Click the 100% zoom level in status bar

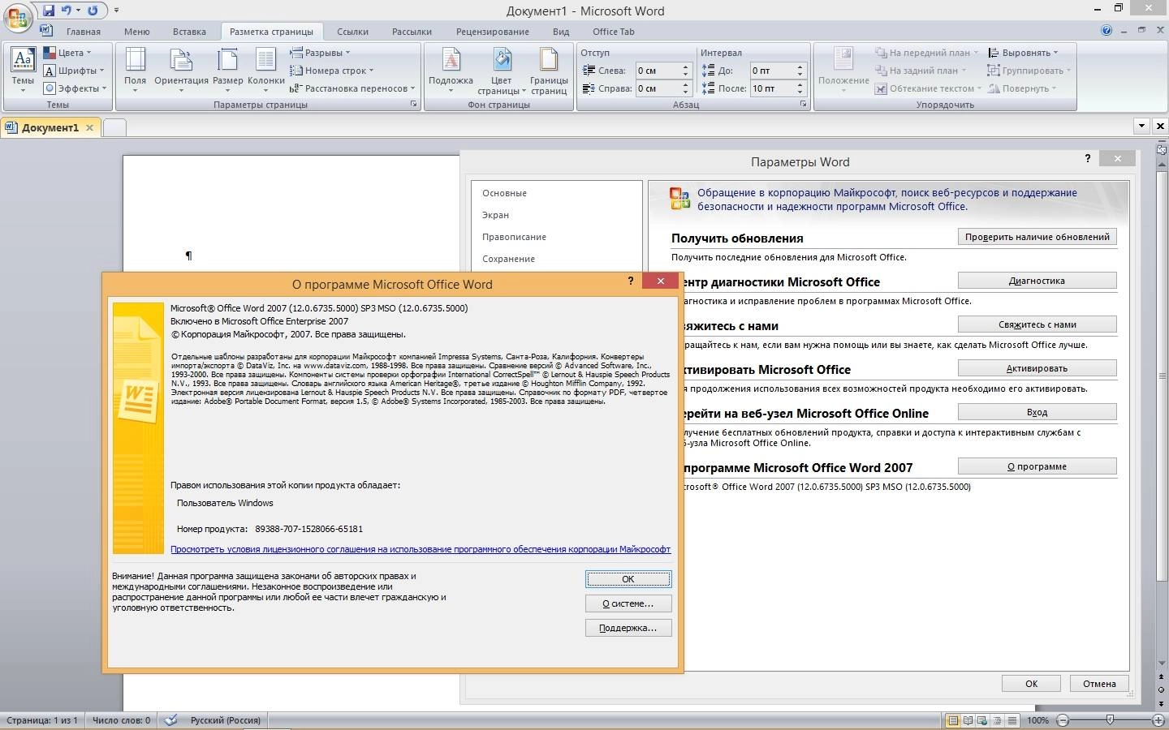[1037, 720]
